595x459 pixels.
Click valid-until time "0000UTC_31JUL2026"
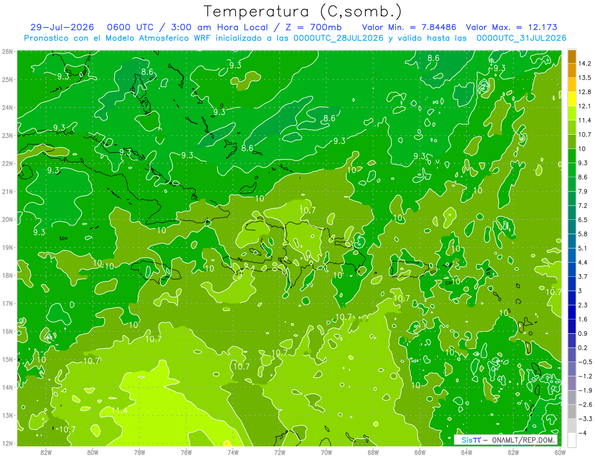coord(521,38)
